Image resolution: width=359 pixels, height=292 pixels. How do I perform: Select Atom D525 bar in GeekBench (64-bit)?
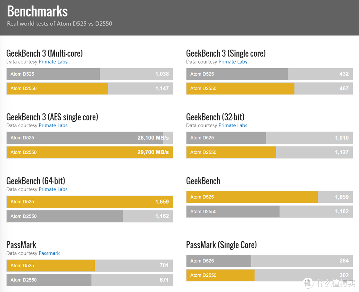[89, 202]
